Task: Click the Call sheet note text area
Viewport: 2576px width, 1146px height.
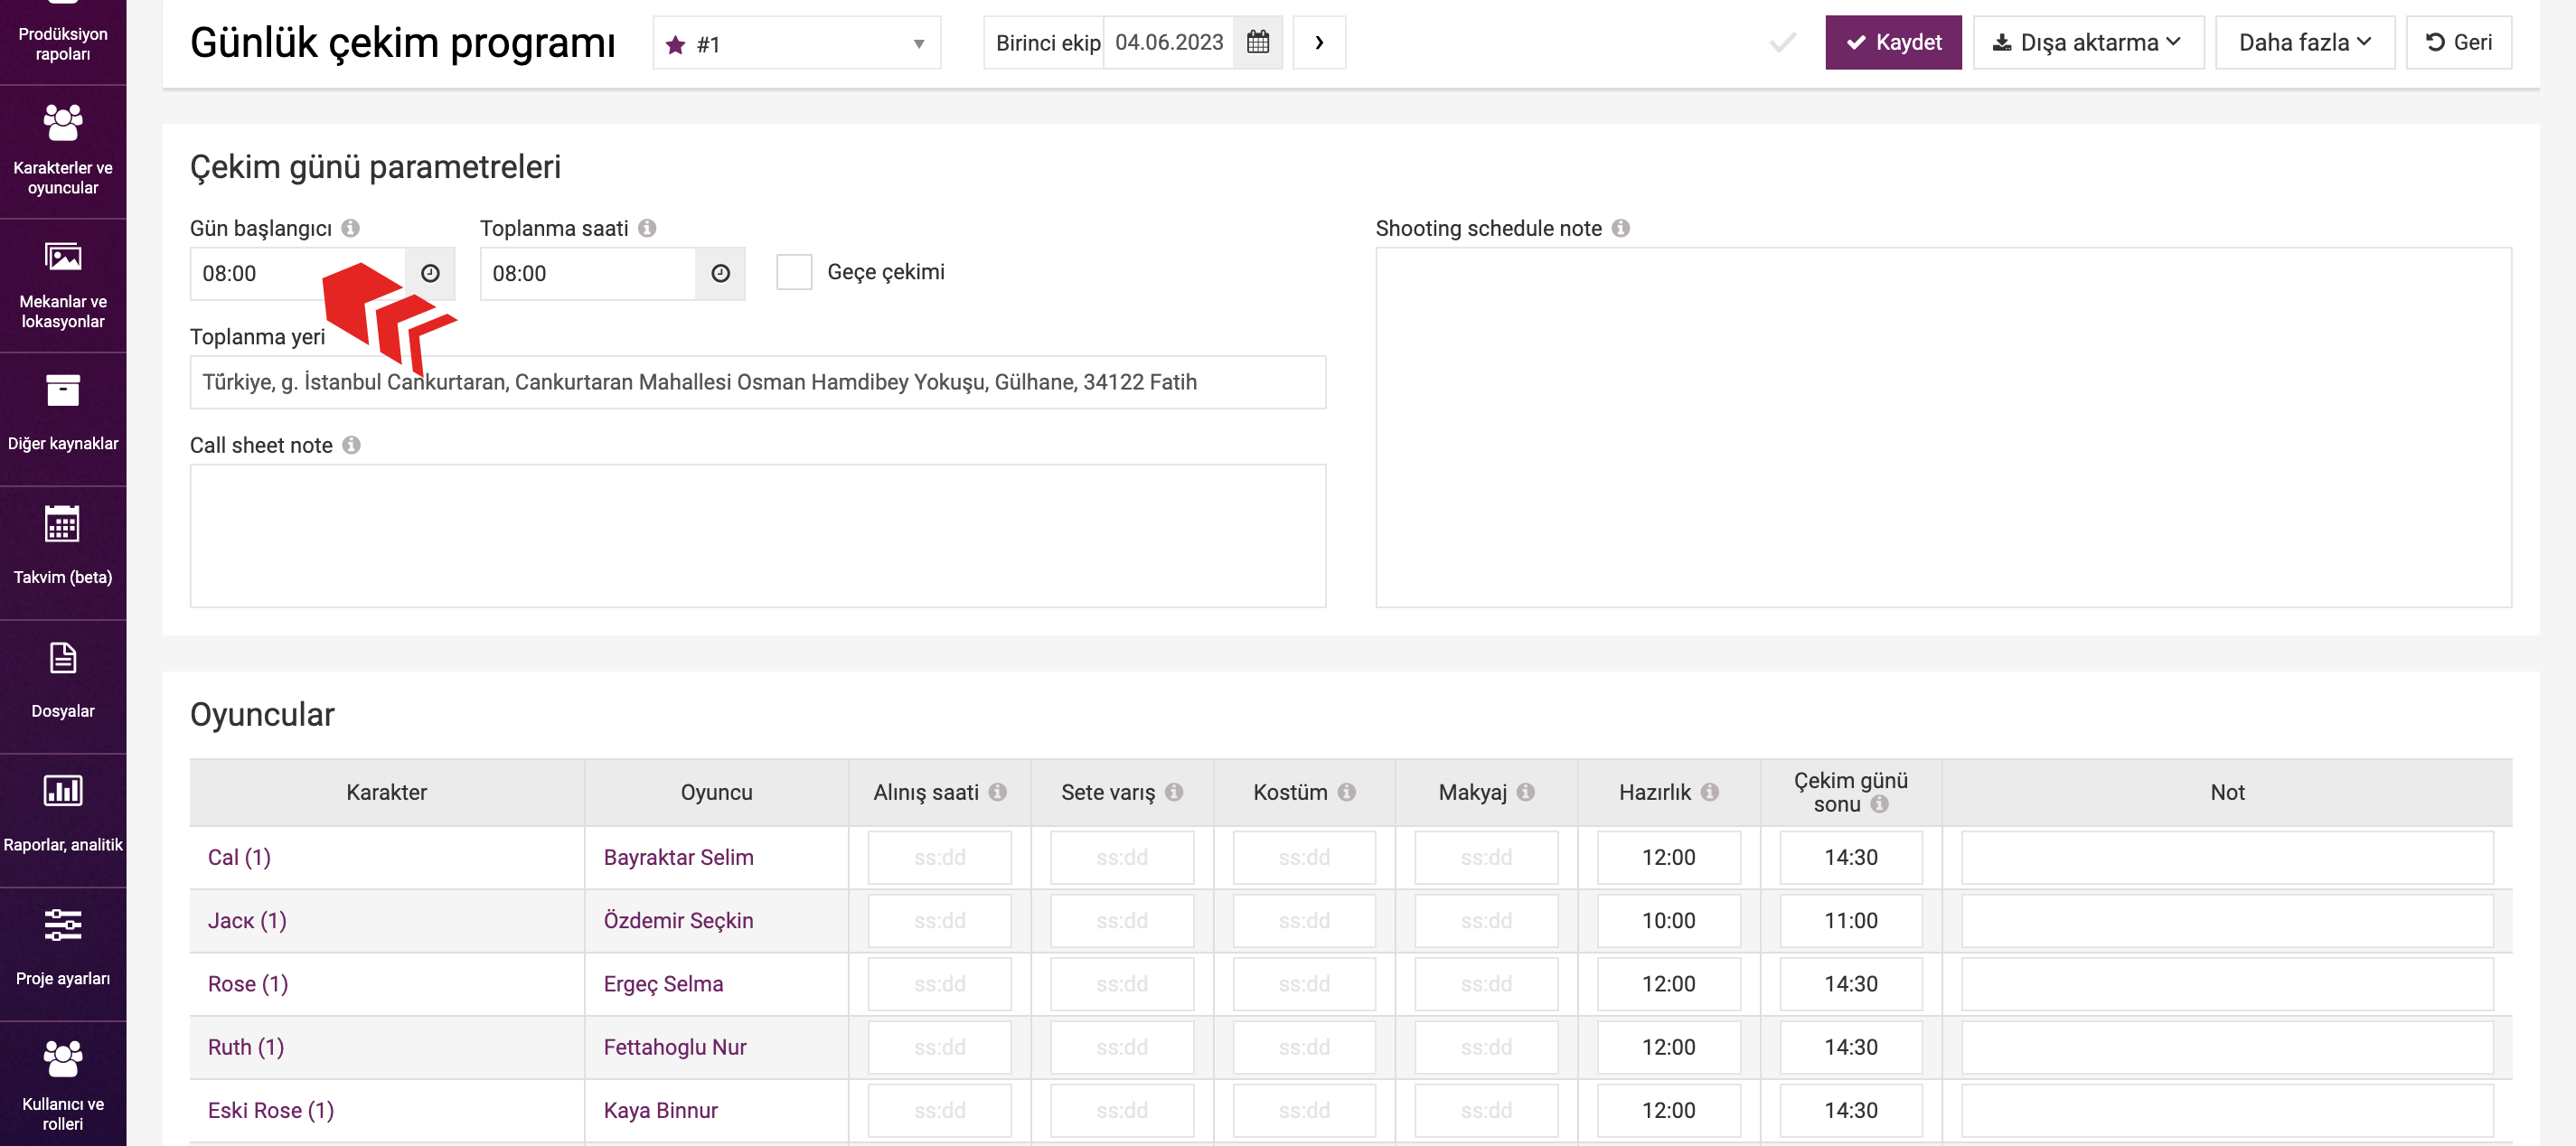Action: pos(758,535)
